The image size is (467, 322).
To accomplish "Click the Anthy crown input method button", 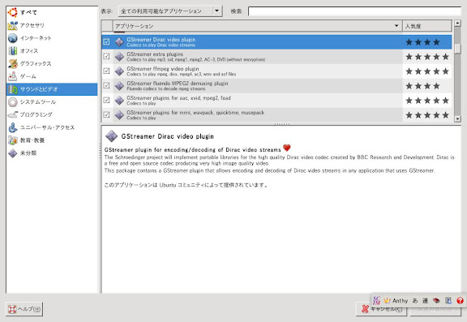I will coord(396,301).
